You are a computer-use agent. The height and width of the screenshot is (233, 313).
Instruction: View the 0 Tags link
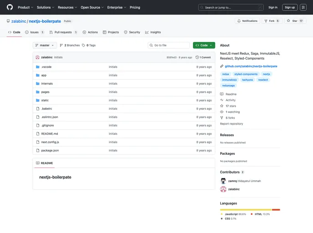89,46
